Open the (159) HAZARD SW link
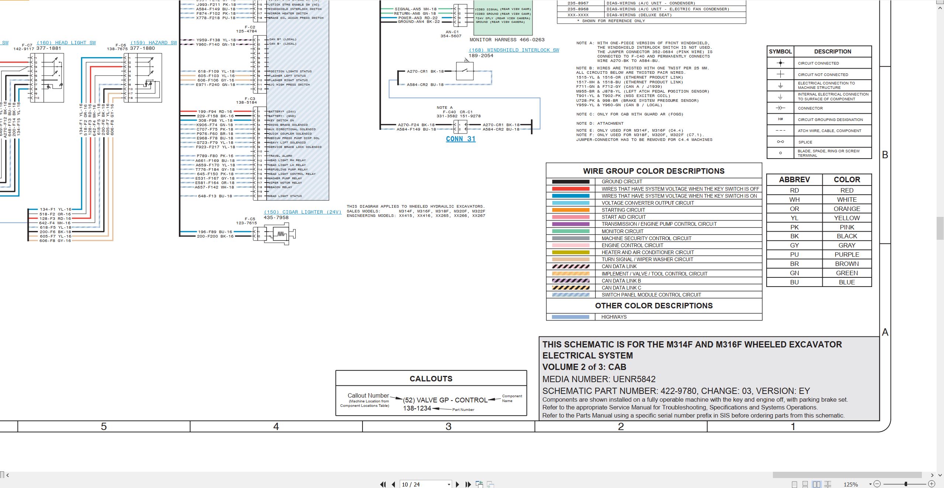 coord(154,43)
